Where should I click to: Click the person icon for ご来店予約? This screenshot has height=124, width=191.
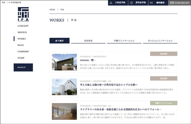point(111,3)
